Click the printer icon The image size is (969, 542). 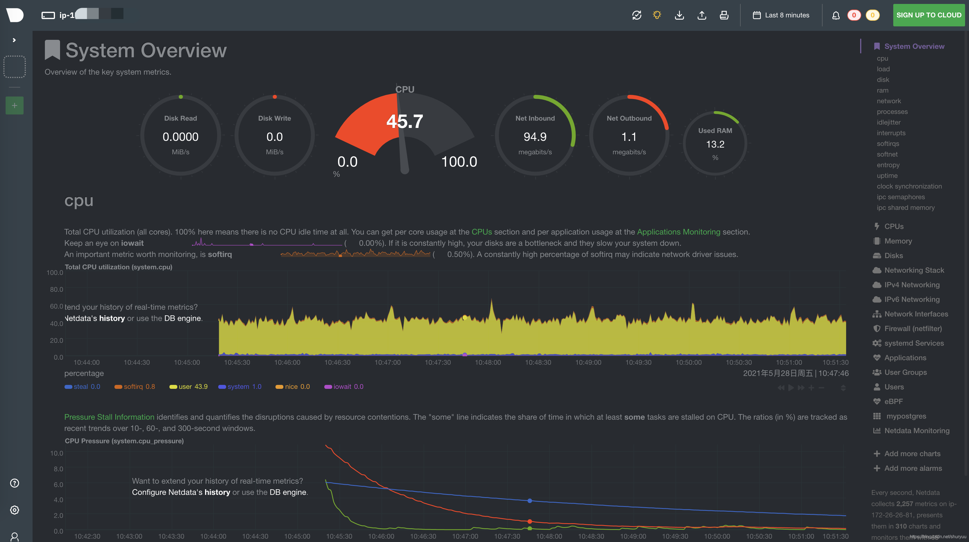click(724, 15)
